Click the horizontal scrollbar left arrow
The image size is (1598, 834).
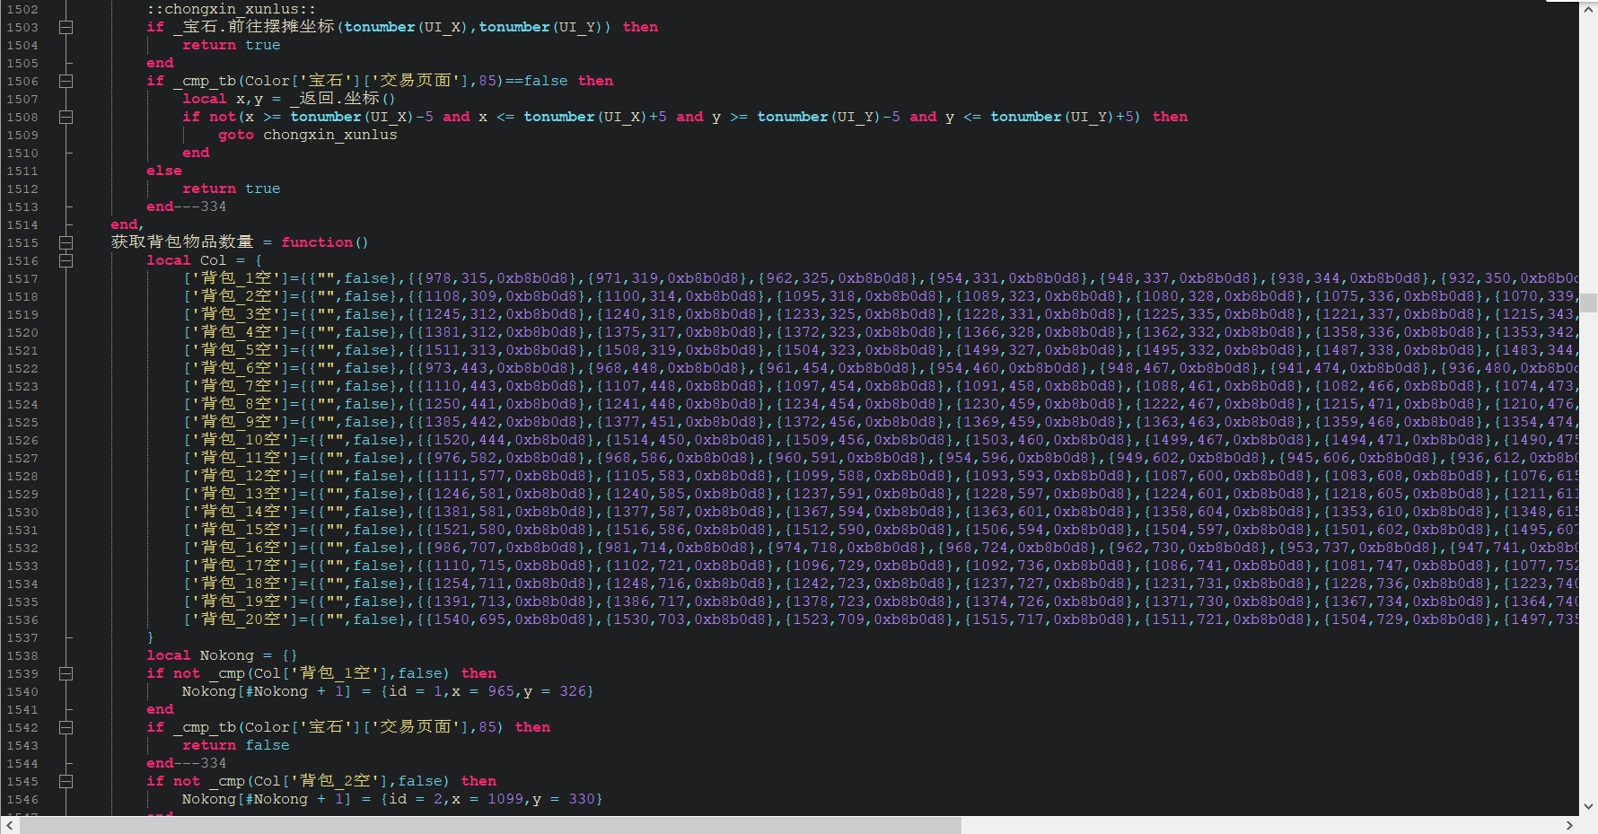pos(10,826)
